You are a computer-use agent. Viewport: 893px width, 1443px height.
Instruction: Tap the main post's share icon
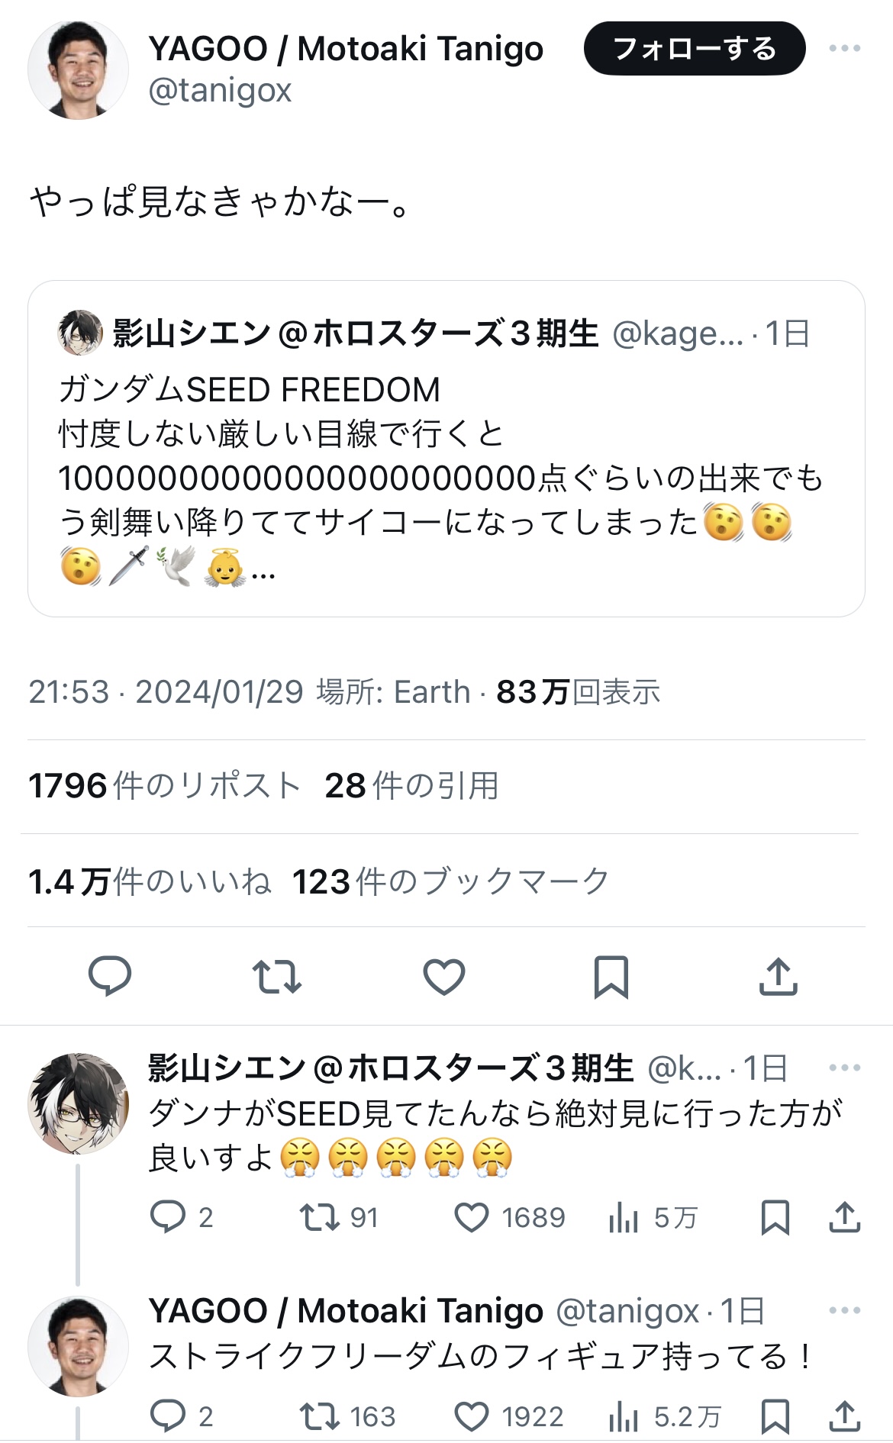point(778,977)
